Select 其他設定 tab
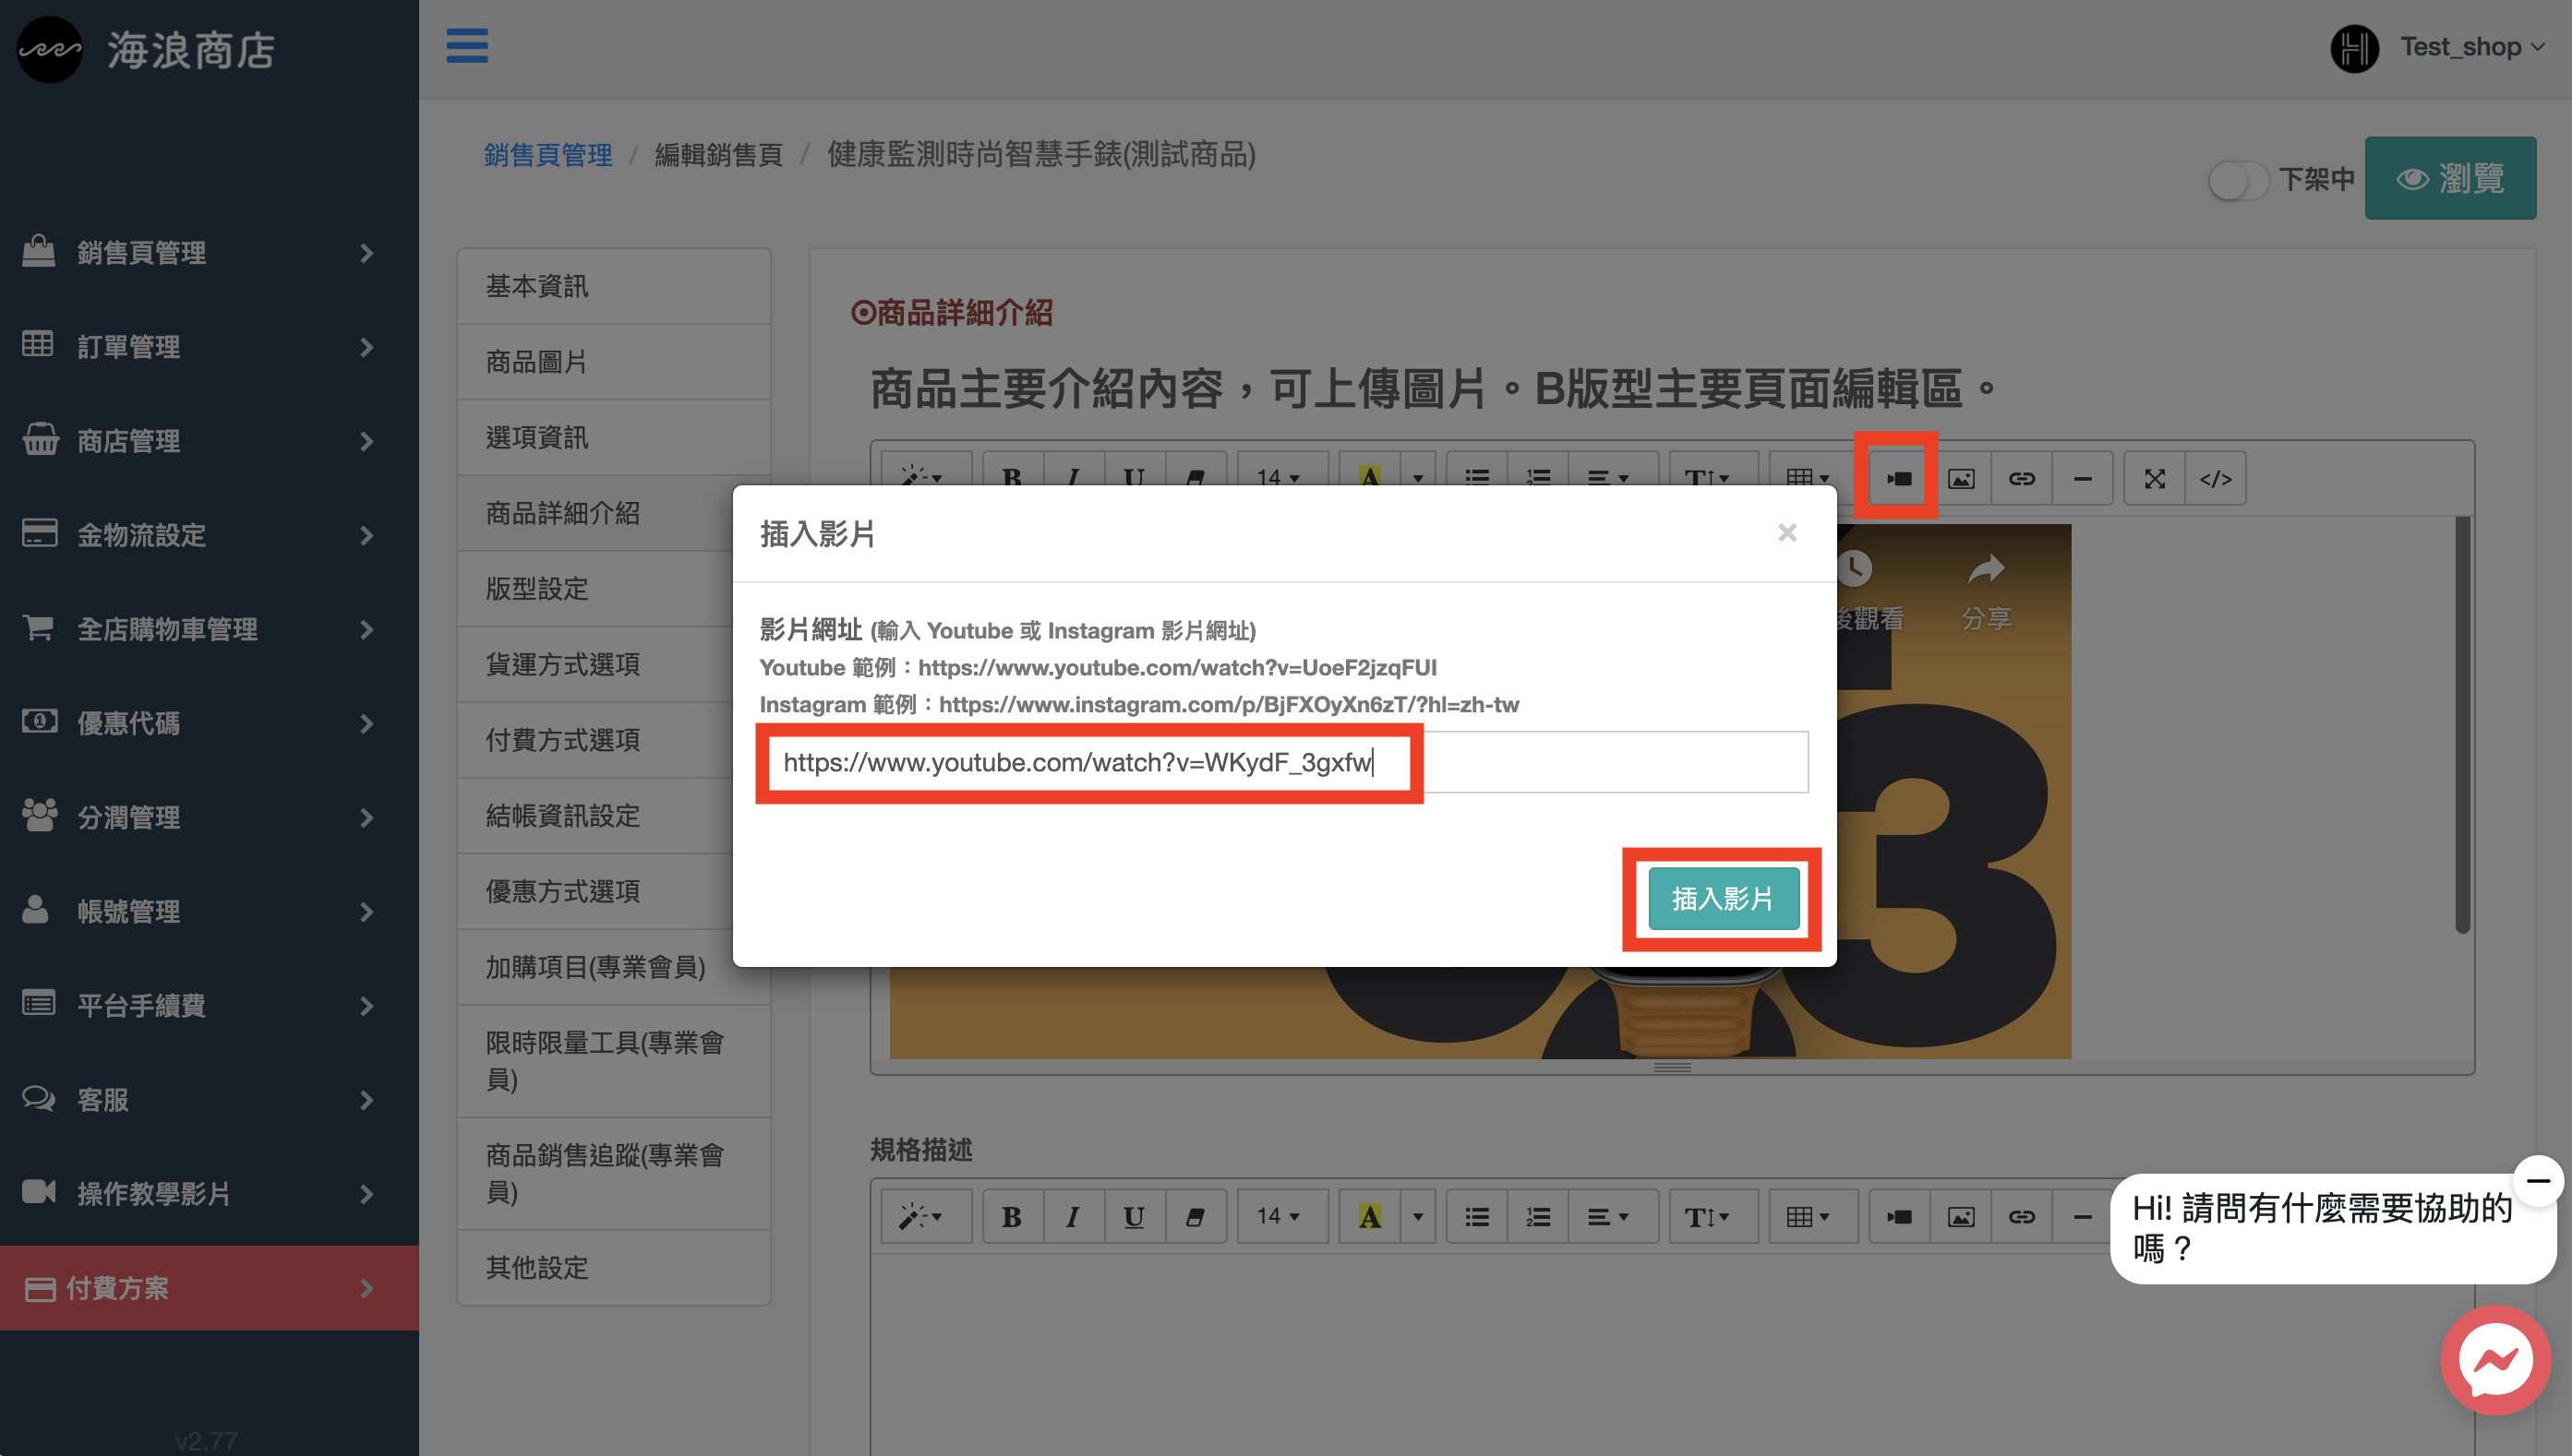This screenshot has height=1456, width=2572. point(613,1268)
